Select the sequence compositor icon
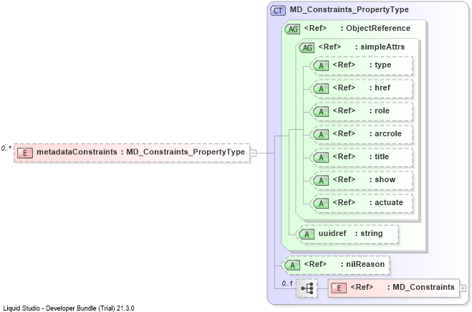 tap(307, 288)
